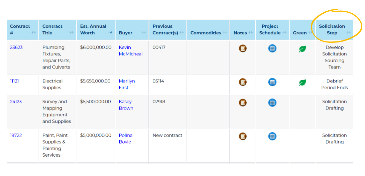The image size is (365, 176).
Task: Open project schedule calendar for Survey and Mapping row
Action: tap(272, 103)
